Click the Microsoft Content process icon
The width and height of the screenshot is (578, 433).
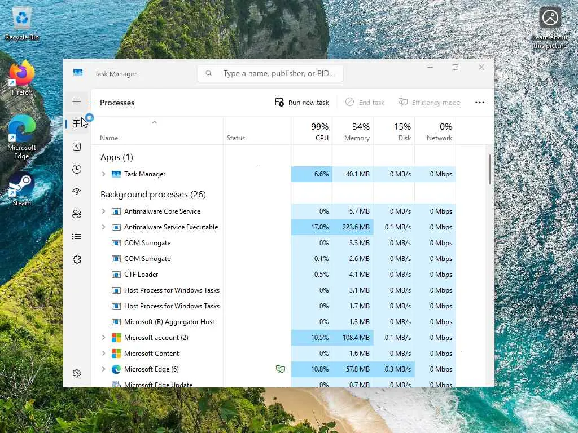116,354
